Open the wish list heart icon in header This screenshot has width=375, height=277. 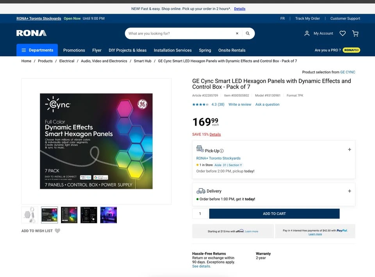(x=343, y=34)
